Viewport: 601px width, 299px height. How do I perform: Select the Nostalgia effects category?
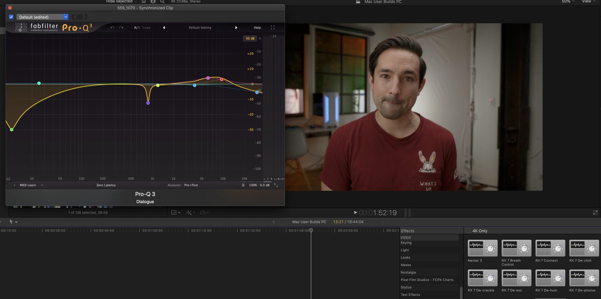[x=408, y=272]
